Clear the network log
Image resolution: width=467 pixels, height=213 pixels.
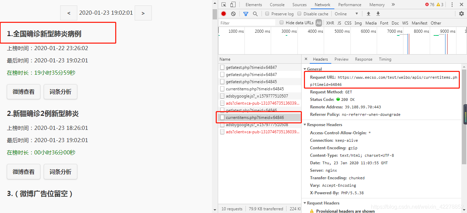click(x=233, y=14)
